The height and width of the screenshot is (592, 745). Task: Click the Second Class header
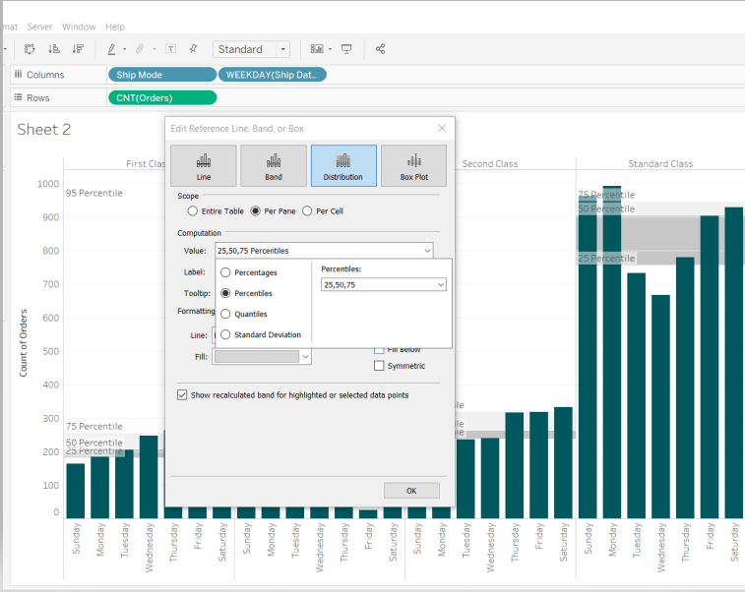[489, 164]
